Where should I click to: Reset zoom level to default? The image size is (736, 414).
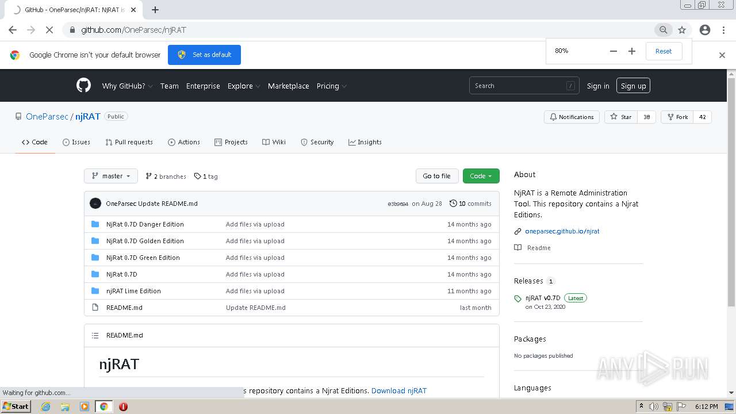point(664,51)
